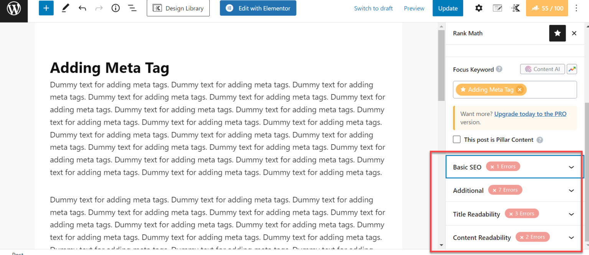Select the Post tab

tap(18, 253)
